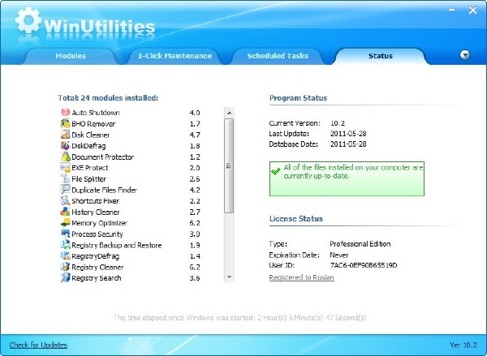
Task: Click the BHO Remover icon
Action: [x=65, y=123]
